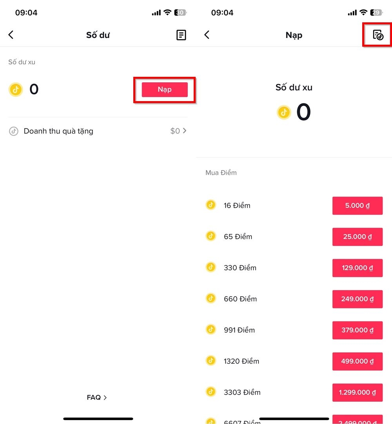Tap the coin icon next to 16 Điểm

click(211, 205)
